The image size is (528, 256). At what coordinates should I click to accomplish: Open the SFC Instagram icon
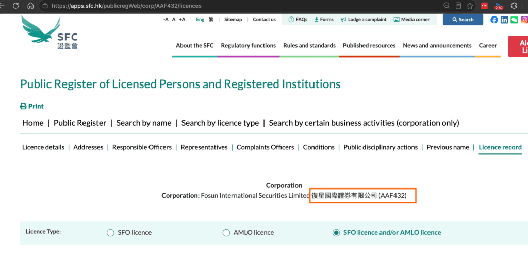(x=524, y=20)
